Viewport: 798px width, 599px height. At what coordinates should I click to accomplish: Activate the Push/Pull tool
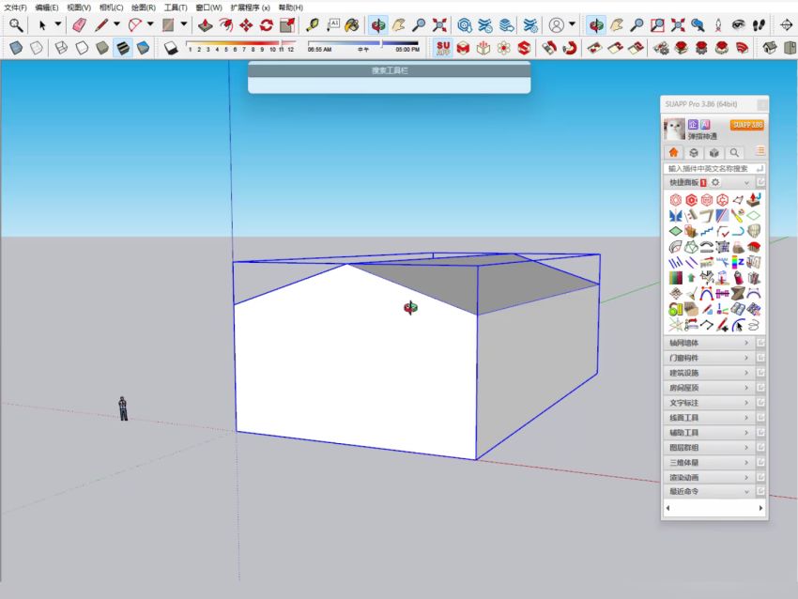tap(206, 25)
